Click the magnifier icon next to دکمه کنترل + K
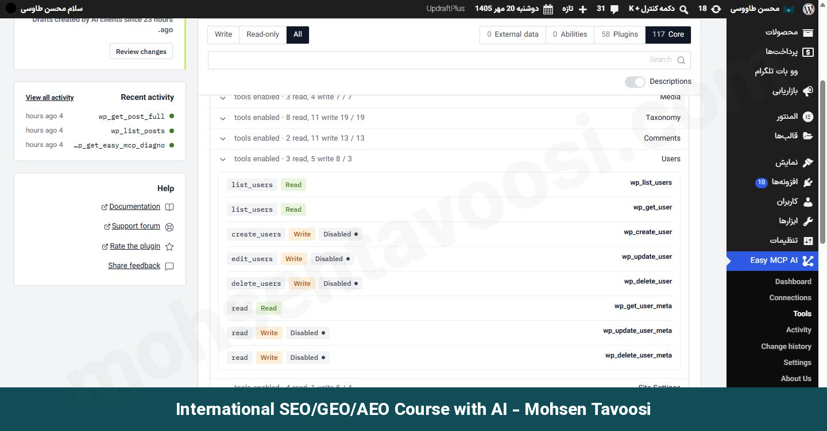Image resolution: width=827 pixels, height=431 pixels. 683,9
